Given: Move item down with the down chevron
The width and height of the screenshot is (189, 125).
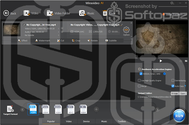Looking at the screenshot, I should [131, 39].
